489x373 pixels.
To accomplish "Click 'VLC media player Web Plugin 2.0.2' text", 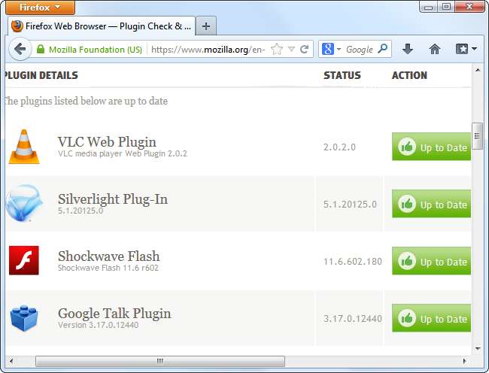I will (122, 153).
